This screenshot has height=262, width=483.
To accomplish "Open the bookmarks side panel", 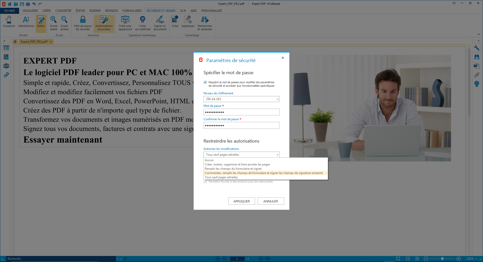I will (x=6, y=57).
